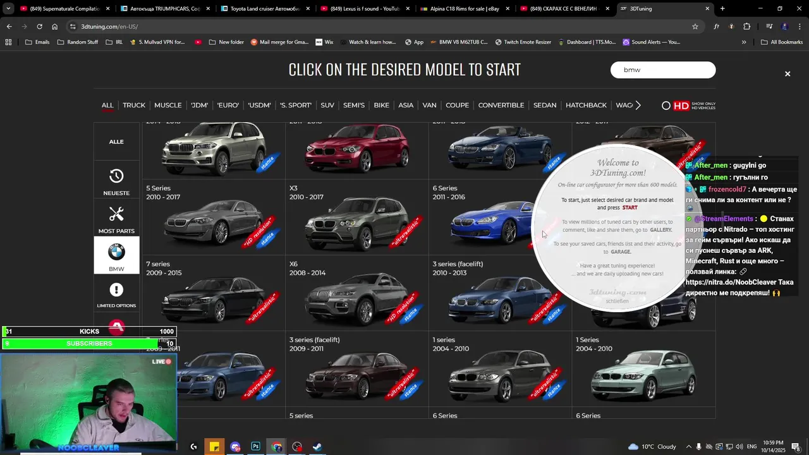Screen dimensions: 809x455
Task: Open the GARAGE link in welcome popup
Action: point(621,252)
